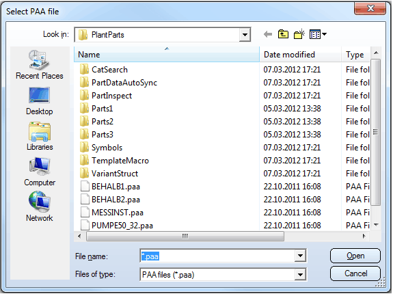
Task: Click the Open button
Action: point(355,256)
